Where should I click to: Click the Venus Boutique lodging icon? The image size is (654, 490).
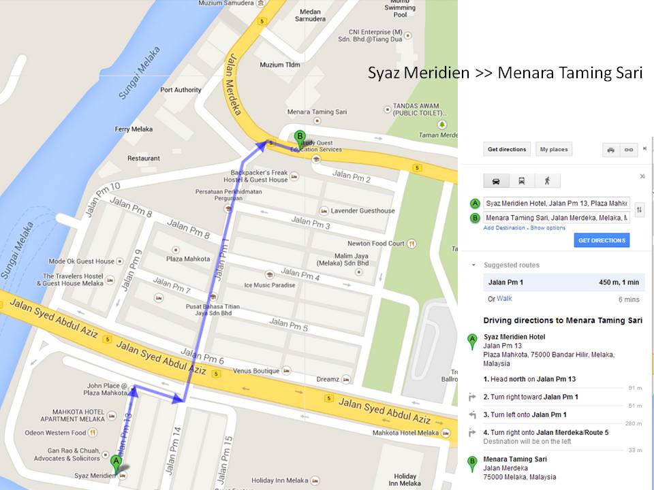(x=287, y=370)
